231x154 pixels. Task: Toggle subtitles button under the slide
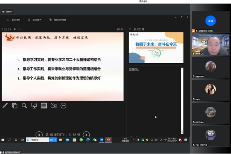pos(44,106)
